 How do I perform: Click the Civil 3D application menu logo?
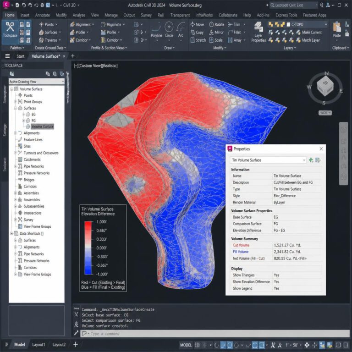[6, 5]
